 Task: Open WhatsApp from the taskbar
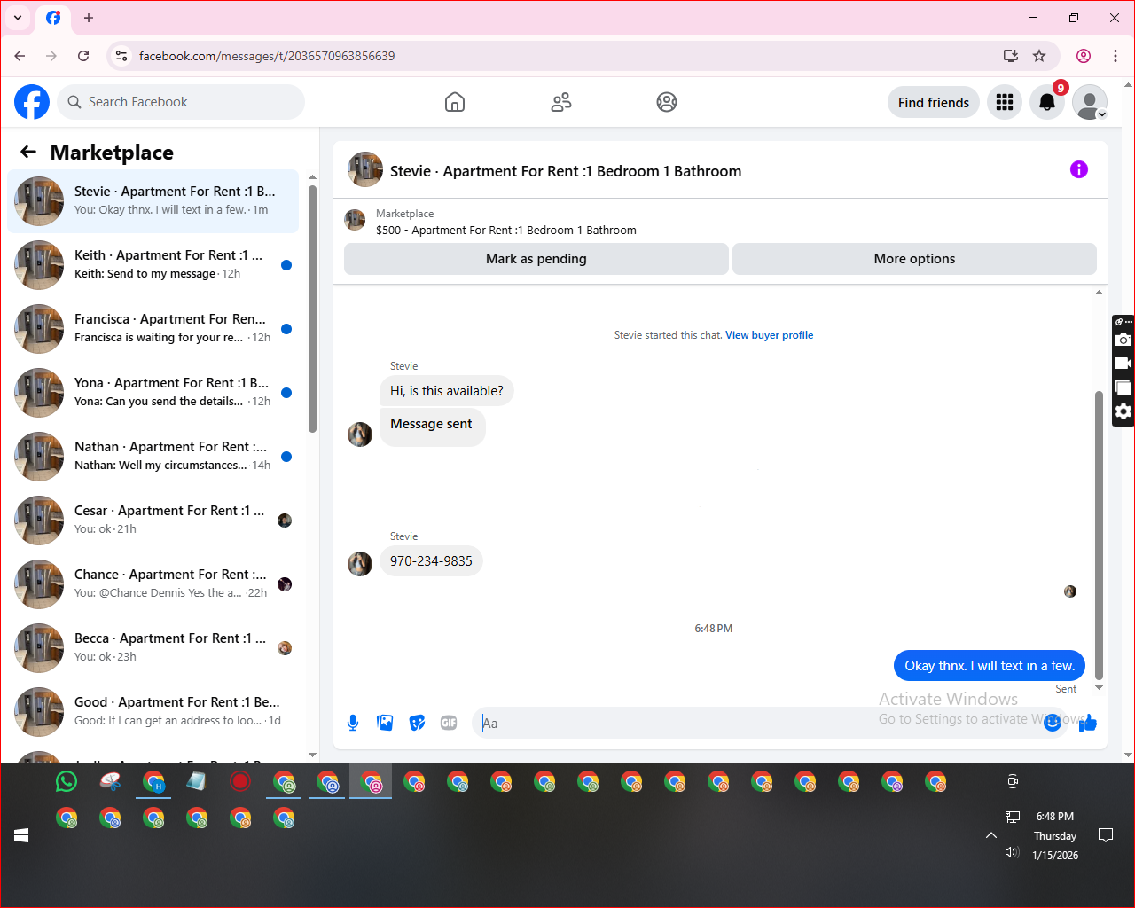67,781
